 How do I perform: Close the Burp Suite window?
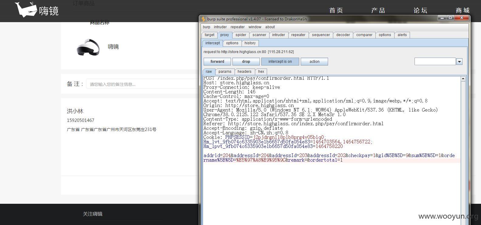pyautogui.click(x=461, y=18)
